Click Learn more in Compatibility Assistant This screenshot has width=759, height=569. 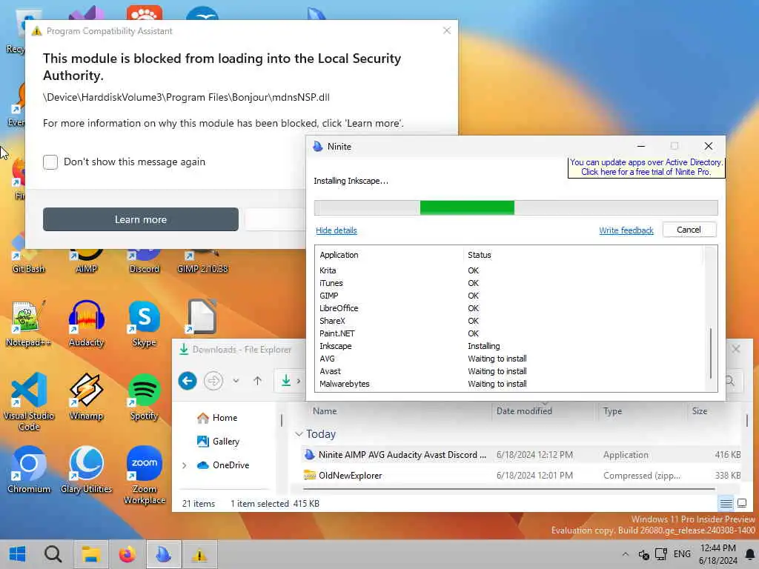140,219
